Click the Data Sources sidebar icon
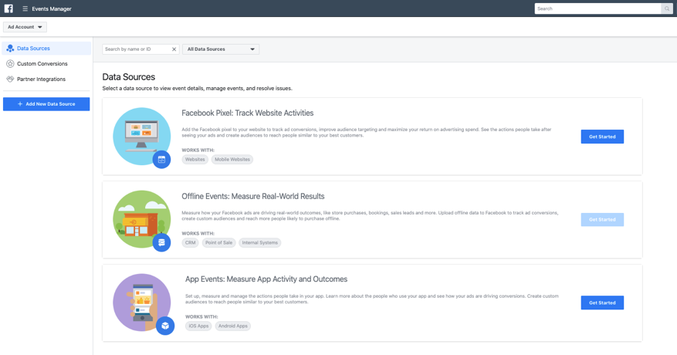 point(10,49)
